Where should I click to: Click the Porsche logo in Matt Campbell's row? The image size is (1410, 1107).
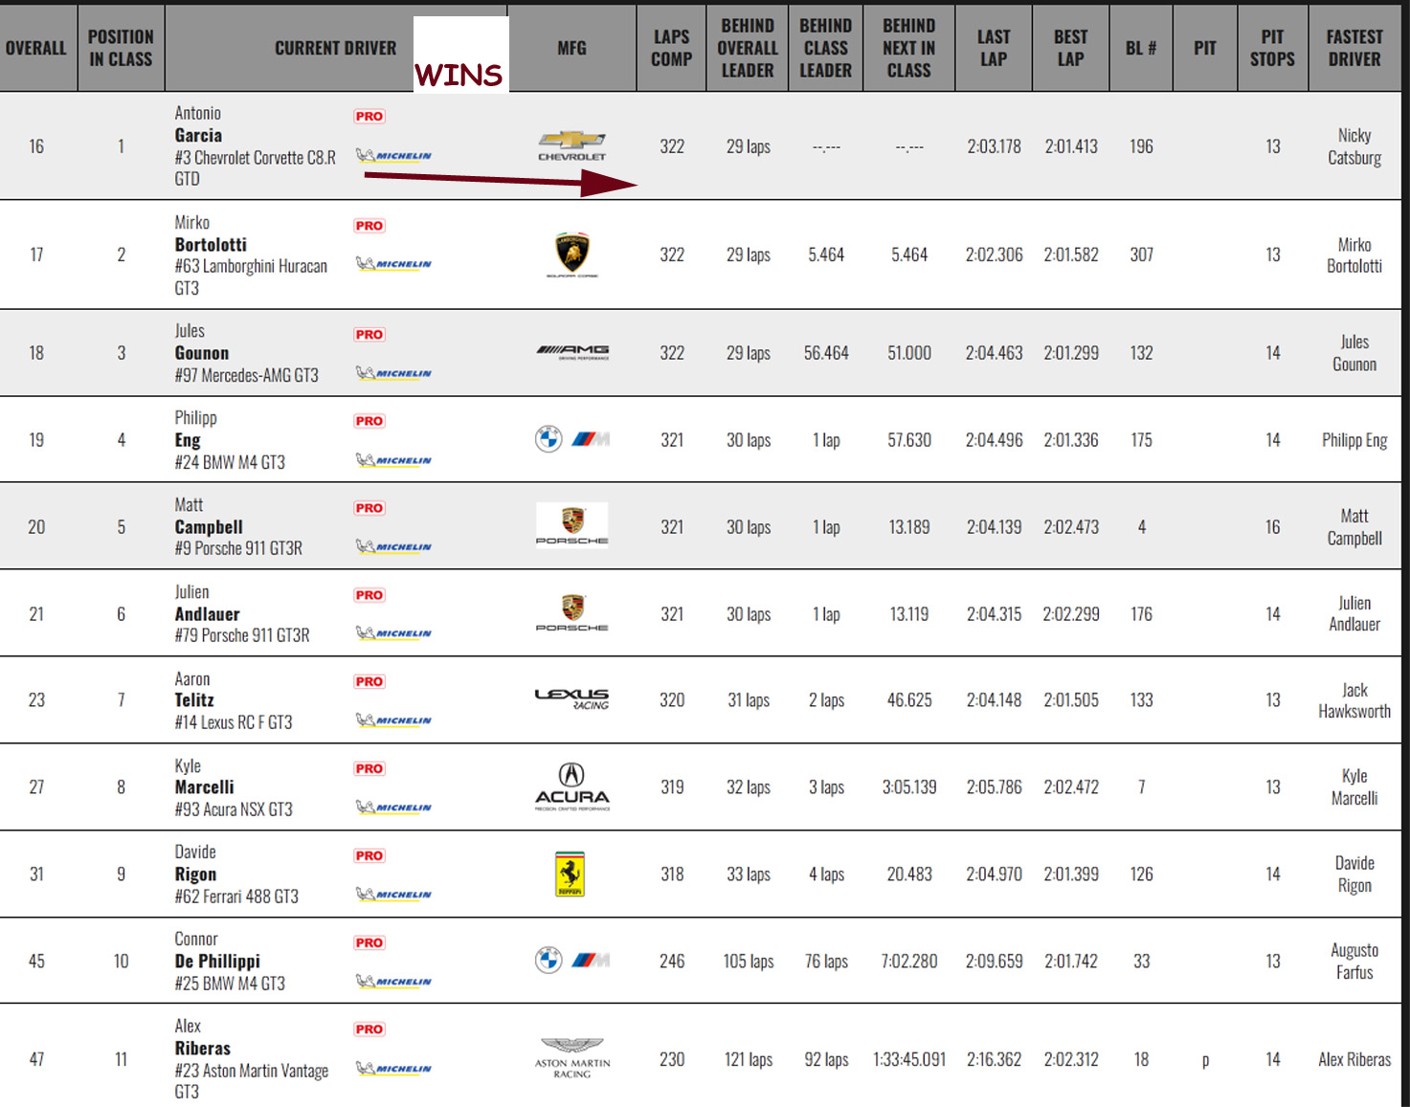(x=572, y=525)
